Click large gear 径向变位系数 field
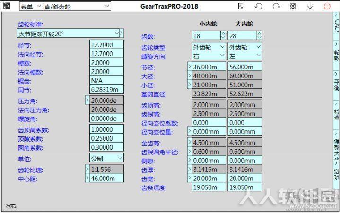This screenshot has width=340, height=213. 244,122
